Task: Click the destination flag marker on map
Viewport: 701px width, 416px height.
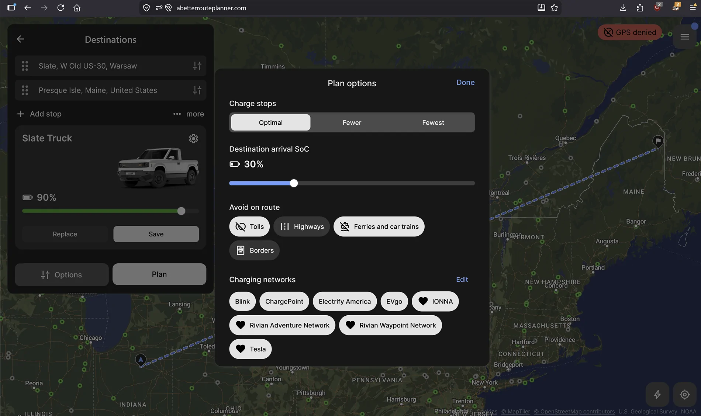Action: click(658, 141)
